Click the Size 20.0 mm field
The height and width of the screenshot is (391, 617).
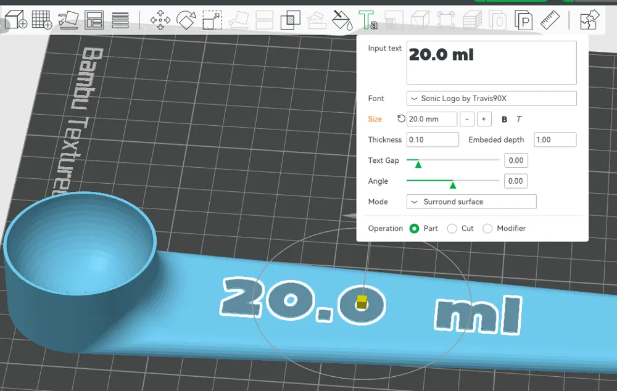432,119
